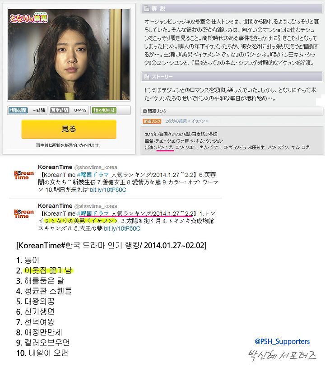Open the first tweet's @showtime_korea handle

pos(96,167)
